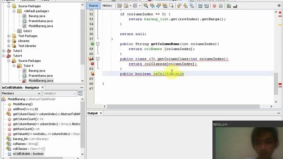The height and width of the screenshot is (159, 283).
Task: Click the Find Selection magnifier icon
Action: pos(145,6)
